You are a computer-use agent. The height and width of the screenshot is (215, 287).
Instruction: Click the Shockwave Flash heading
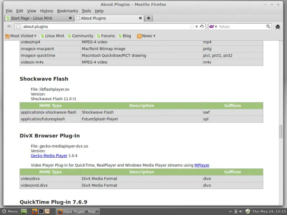tap(44, 79)
